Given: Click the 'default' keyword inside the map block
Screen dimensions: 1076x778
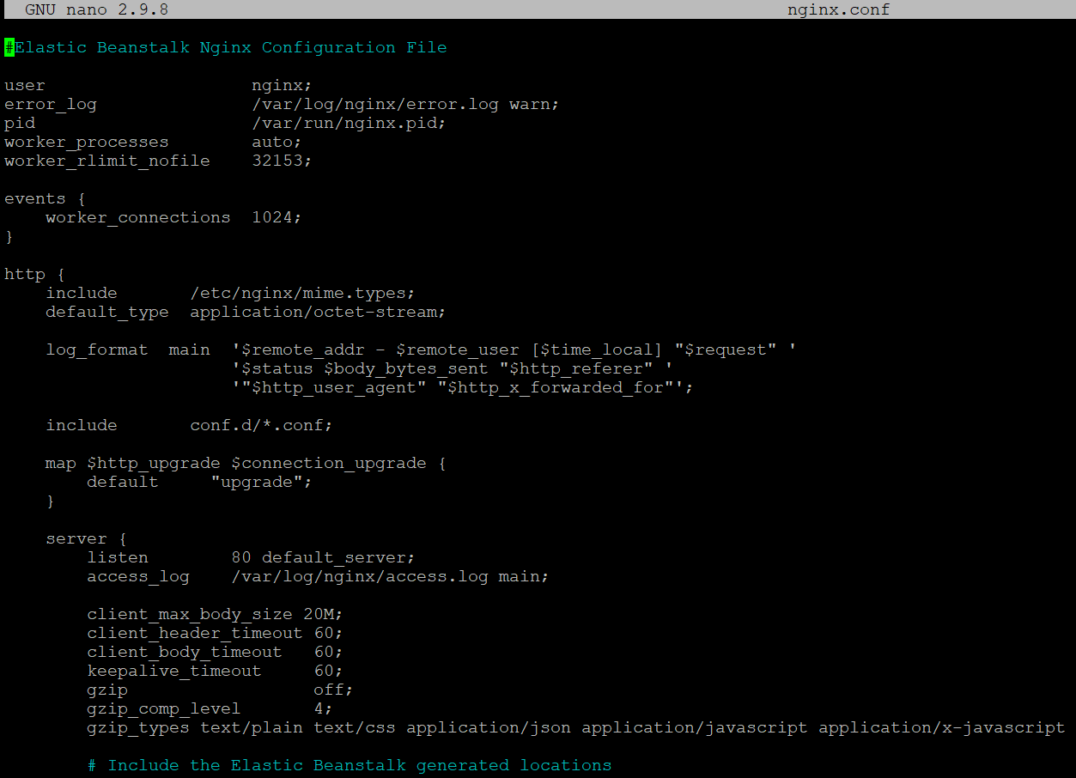Looking at the screenshot, I should point(123,482).
